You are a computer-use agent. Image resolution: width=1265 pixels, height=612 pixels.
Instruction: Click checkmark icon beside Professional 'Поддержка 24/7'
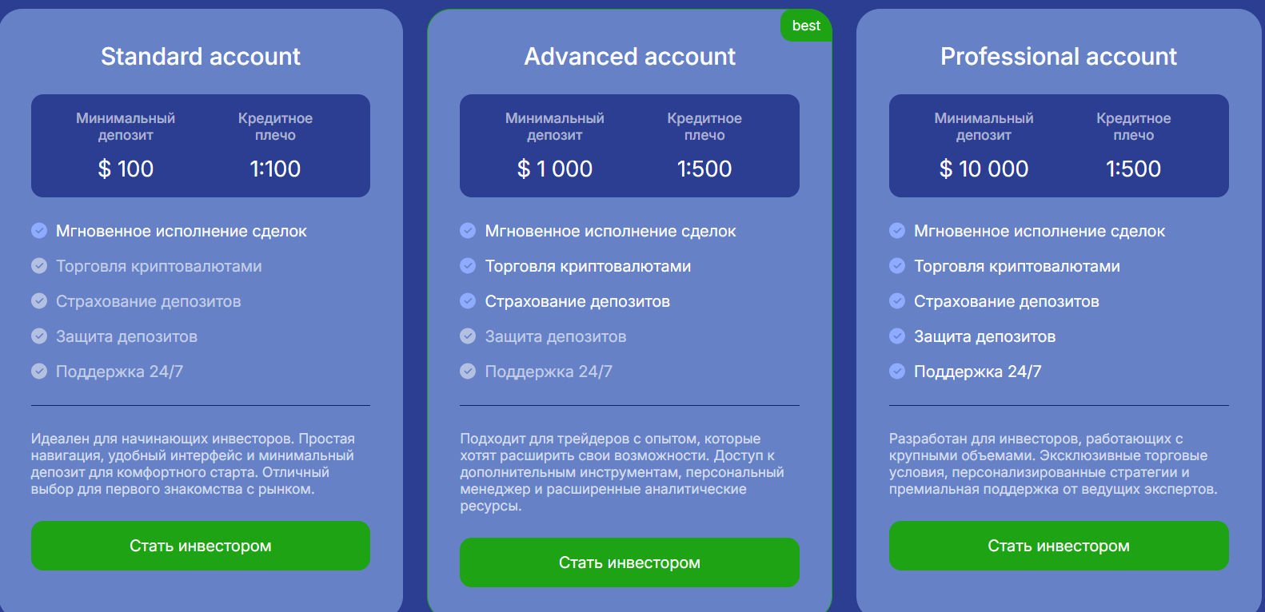coord(897,372)
